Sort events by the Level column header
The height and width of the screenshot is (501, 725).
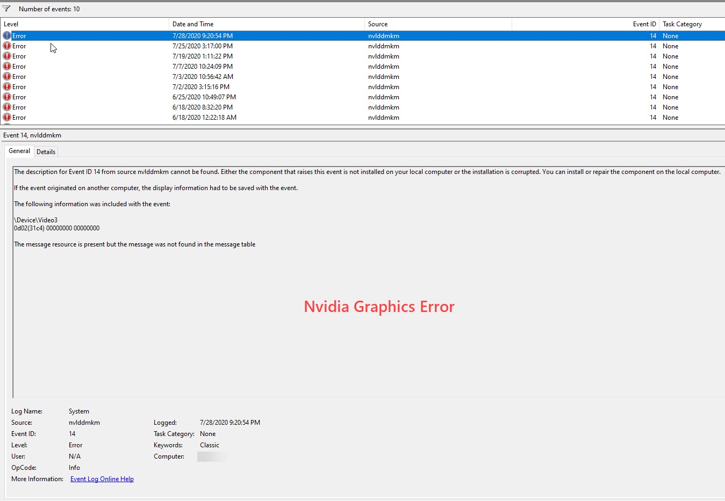pyautogui.click(x=85, y=24)
